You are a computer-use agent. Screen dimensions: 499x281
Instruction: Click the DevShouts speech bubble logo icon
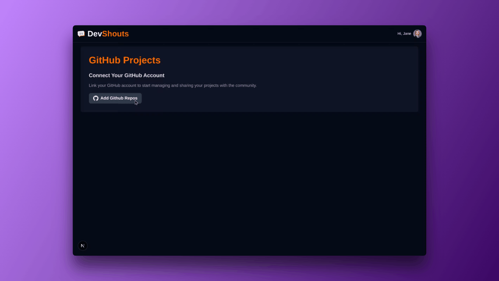[x=81, y=34]
